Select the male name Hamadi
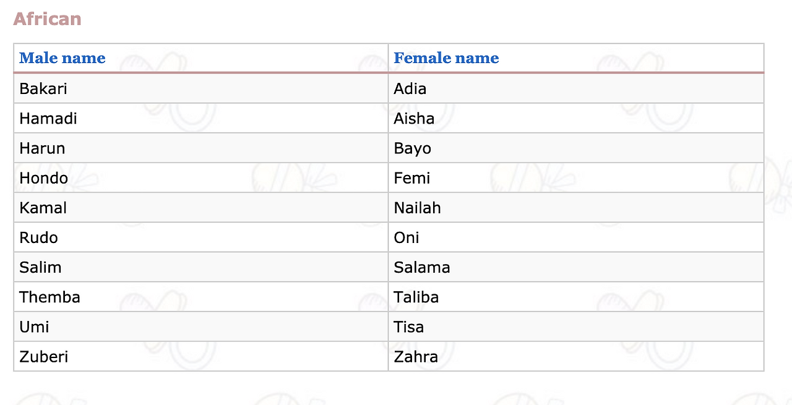The width and height of the screenshot is (792, 405). point(48,118)
